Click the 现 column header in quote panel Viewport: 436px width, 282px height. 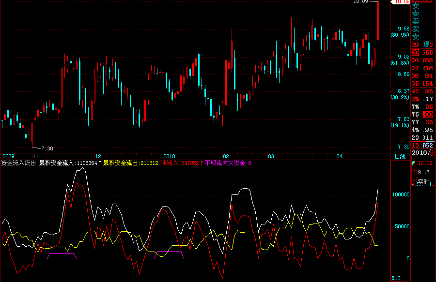426,45
